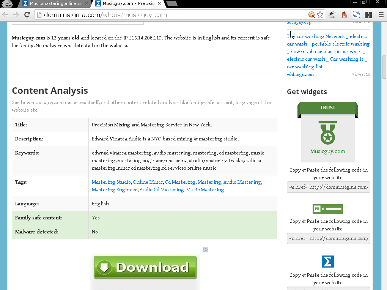This screenshot has width=387, height=290.
Task: Click the green TRUST medal badge
Action: [x=328, y=132]
